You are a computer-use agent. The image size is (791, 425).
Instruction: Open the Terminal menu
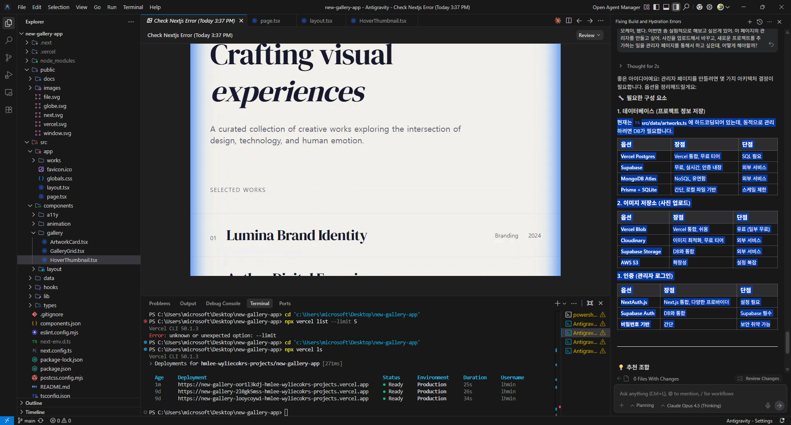(x=133, y=7)
